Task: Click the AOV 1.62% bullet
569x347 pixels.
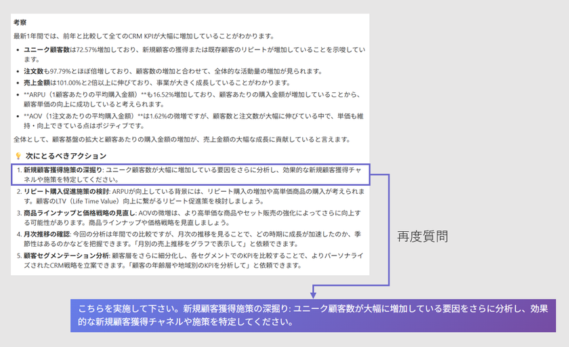Action: pyautogui.click(x=194, y=121)
